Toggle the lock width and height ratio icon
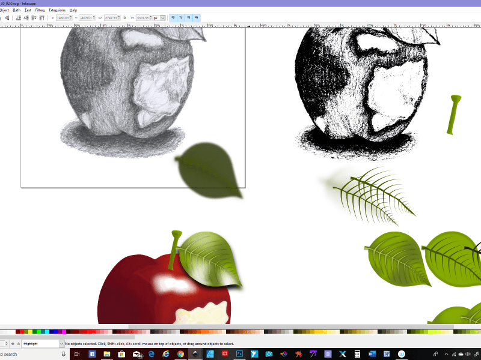Image resolution: width=481 pixels, height=360 pixels. [125, 18]
